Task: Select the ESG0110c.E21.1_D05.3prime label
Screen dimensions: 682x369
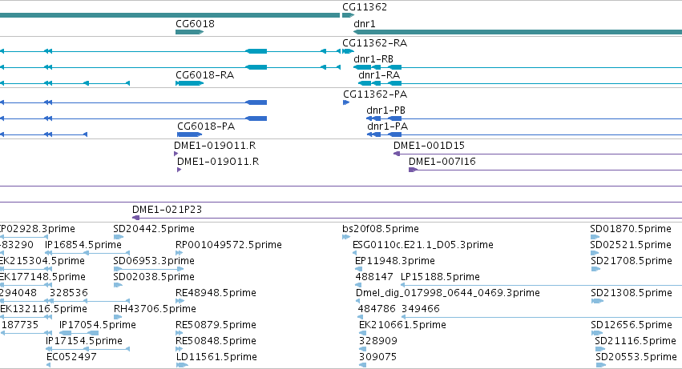Action: pyautogui.click(x=423, y=245)
